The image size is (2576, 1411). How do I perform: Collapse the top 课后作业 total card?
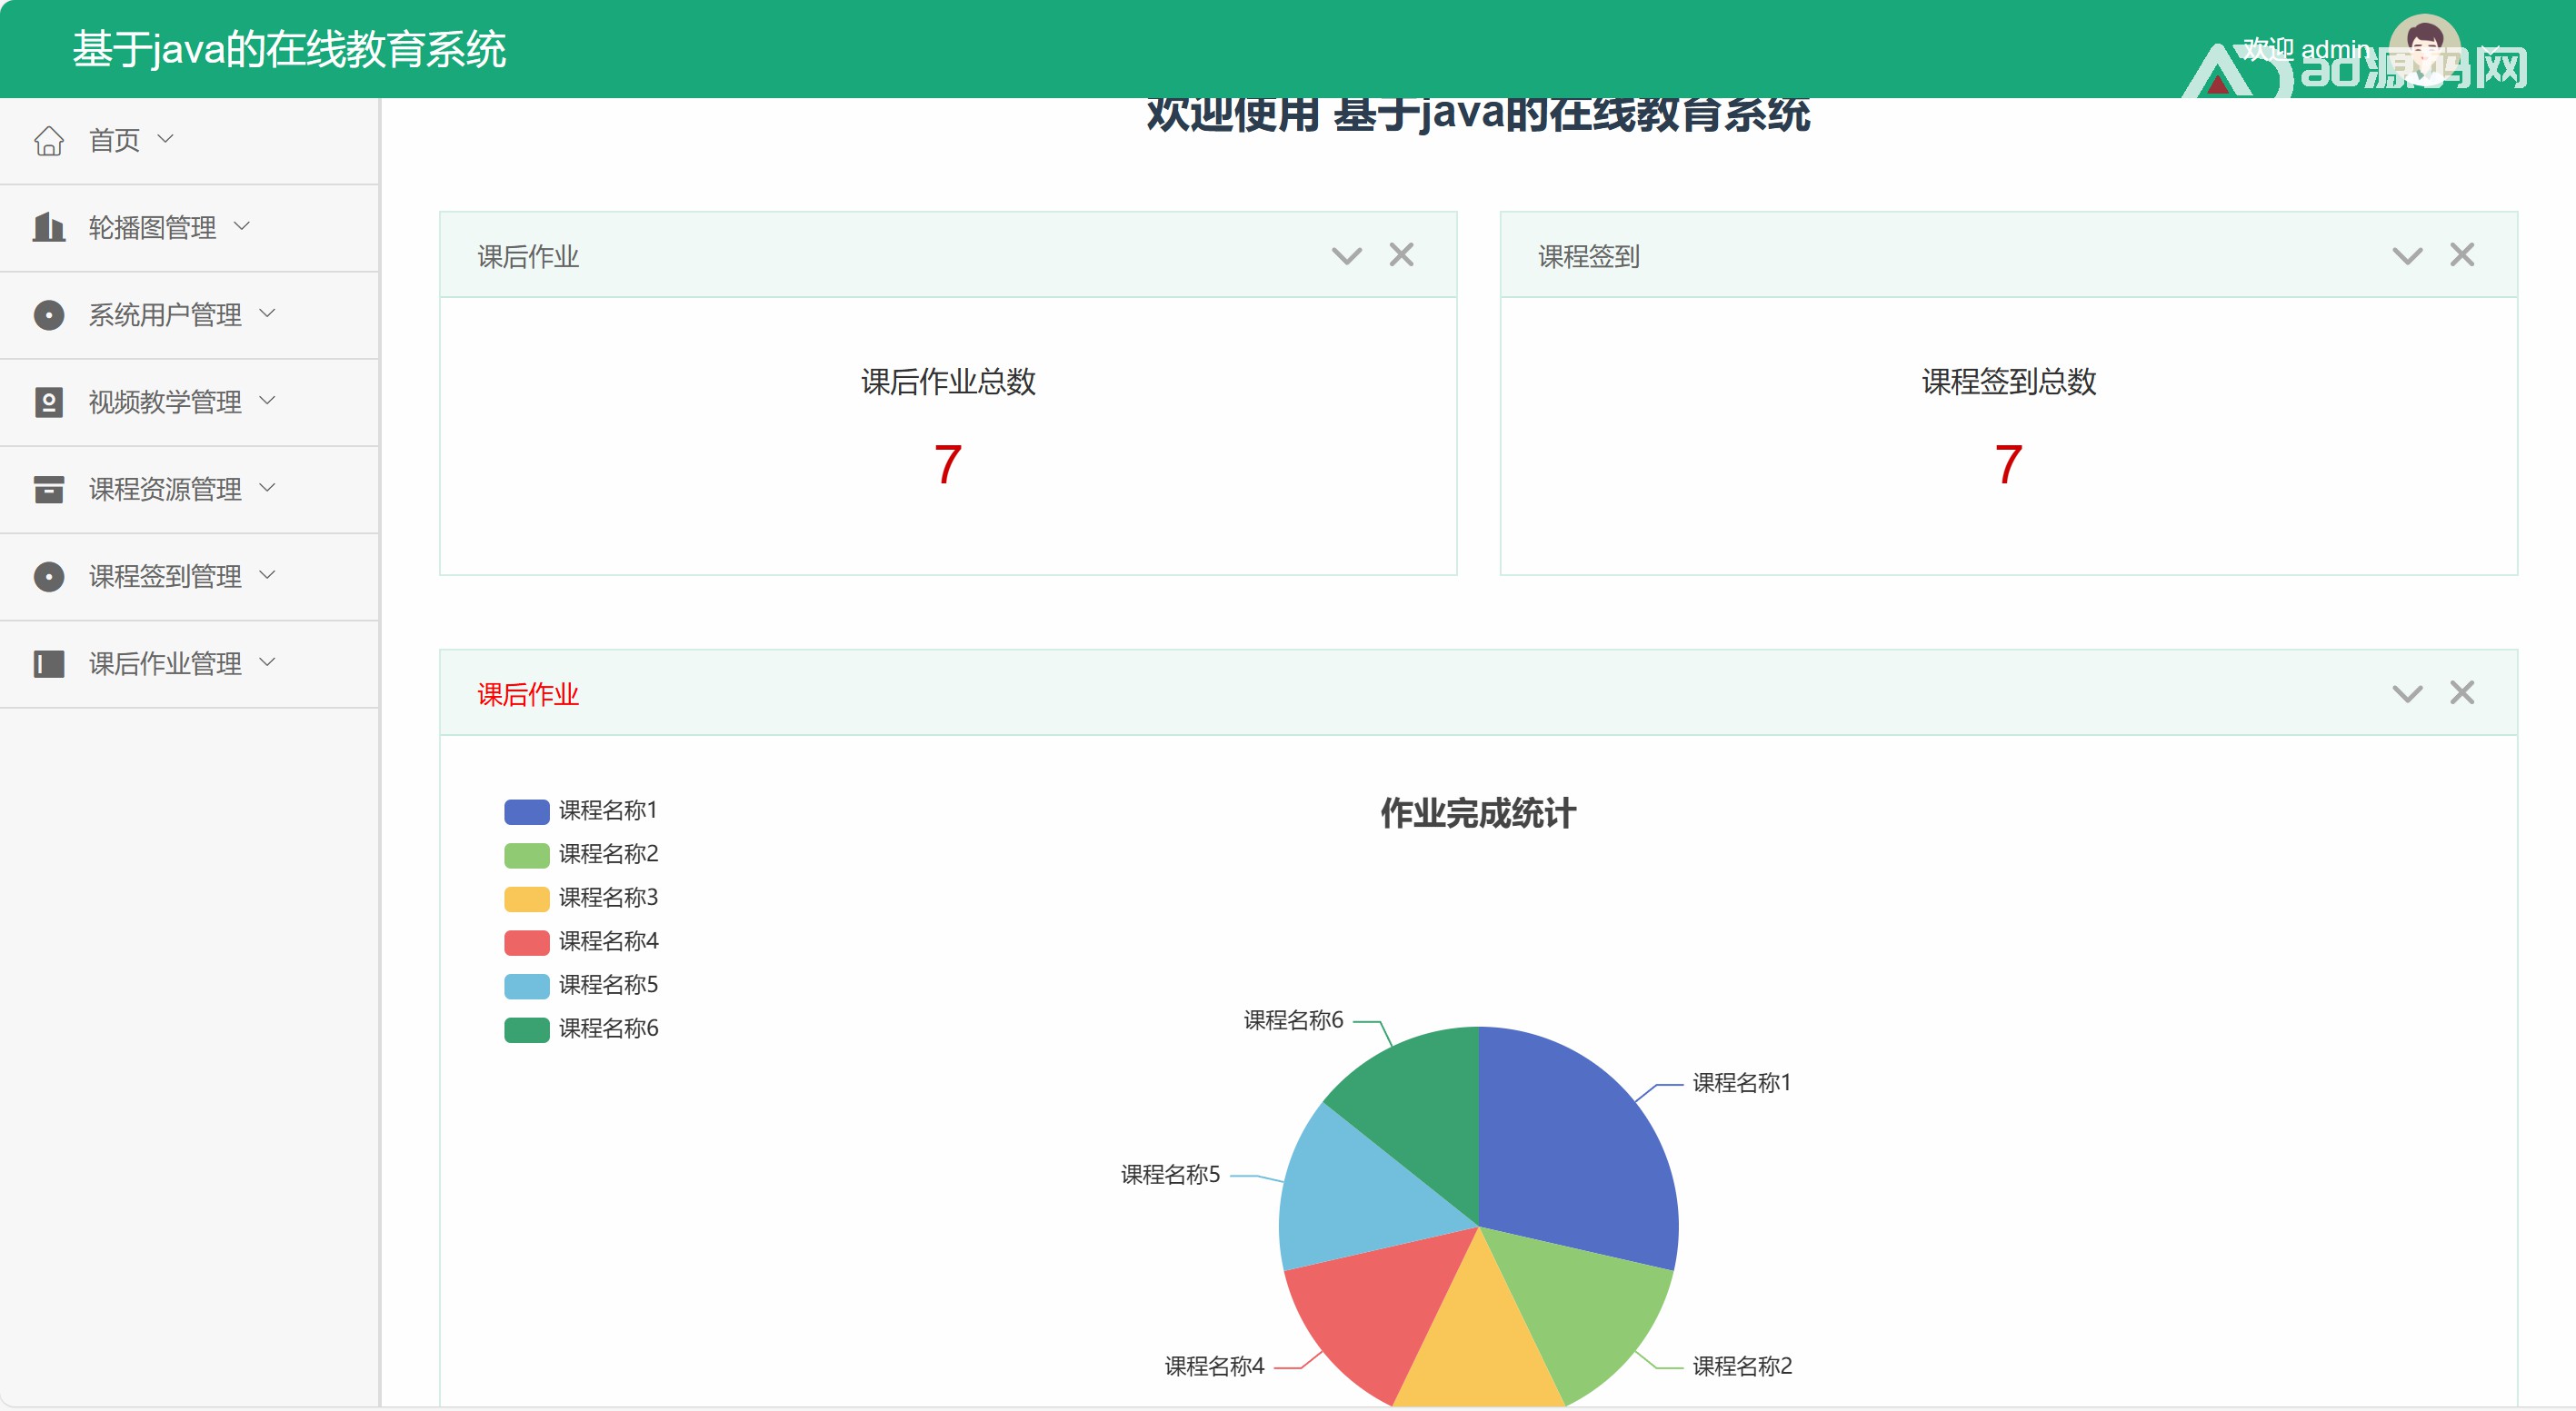coord(1346,256)
